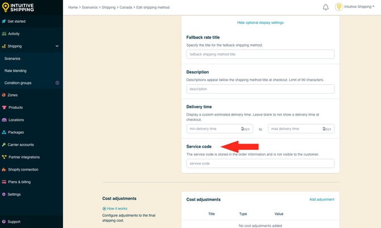The width and height of the screenshot is (381, 228).
Task: Click the Plans & billing card icon
Action: (x=4, y=181)
